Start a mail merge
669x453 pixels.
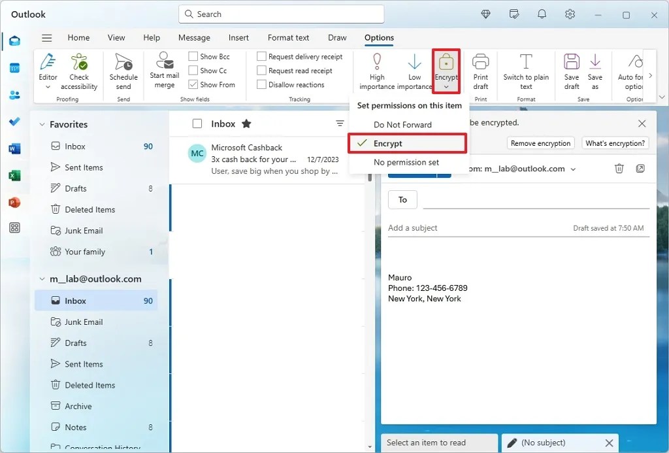point(164,72)
